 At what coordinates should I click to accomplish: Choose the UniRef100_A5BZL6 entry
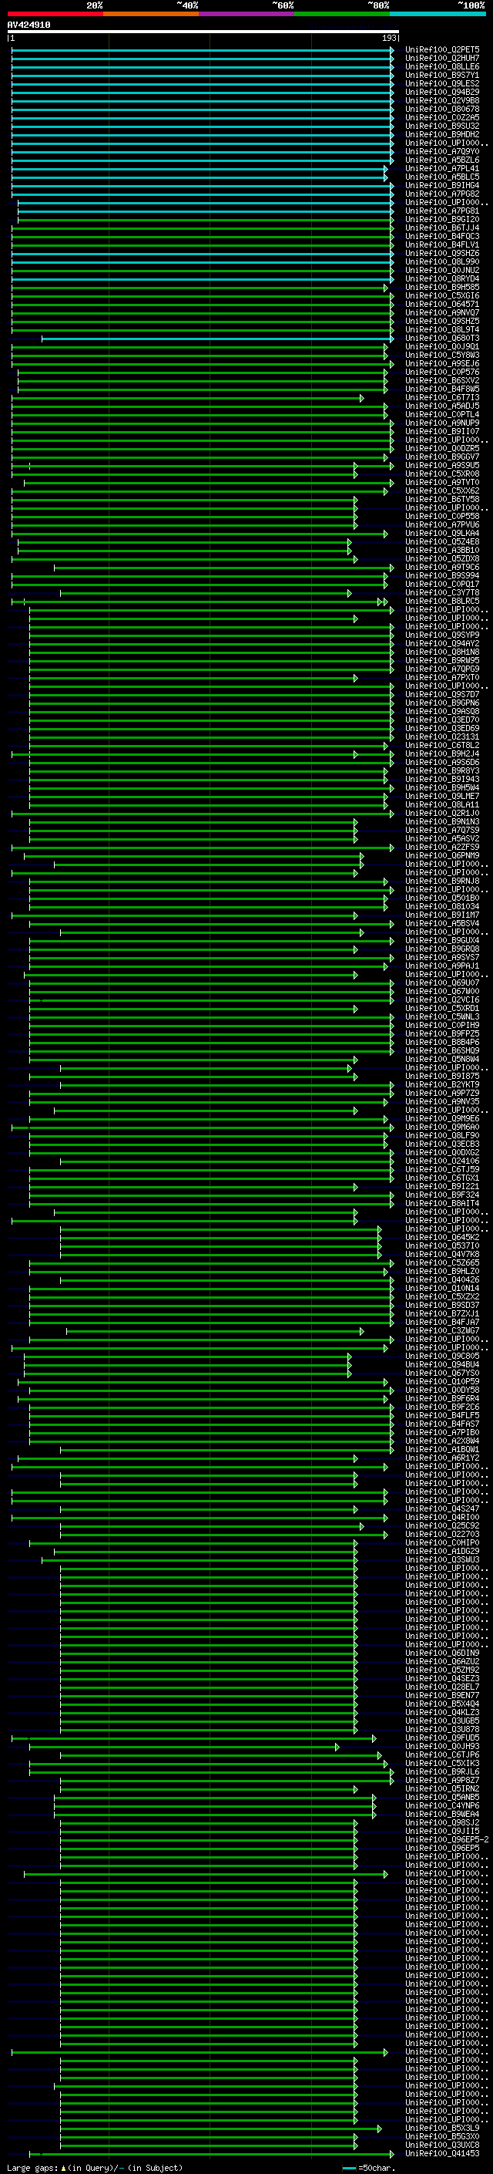442,160
